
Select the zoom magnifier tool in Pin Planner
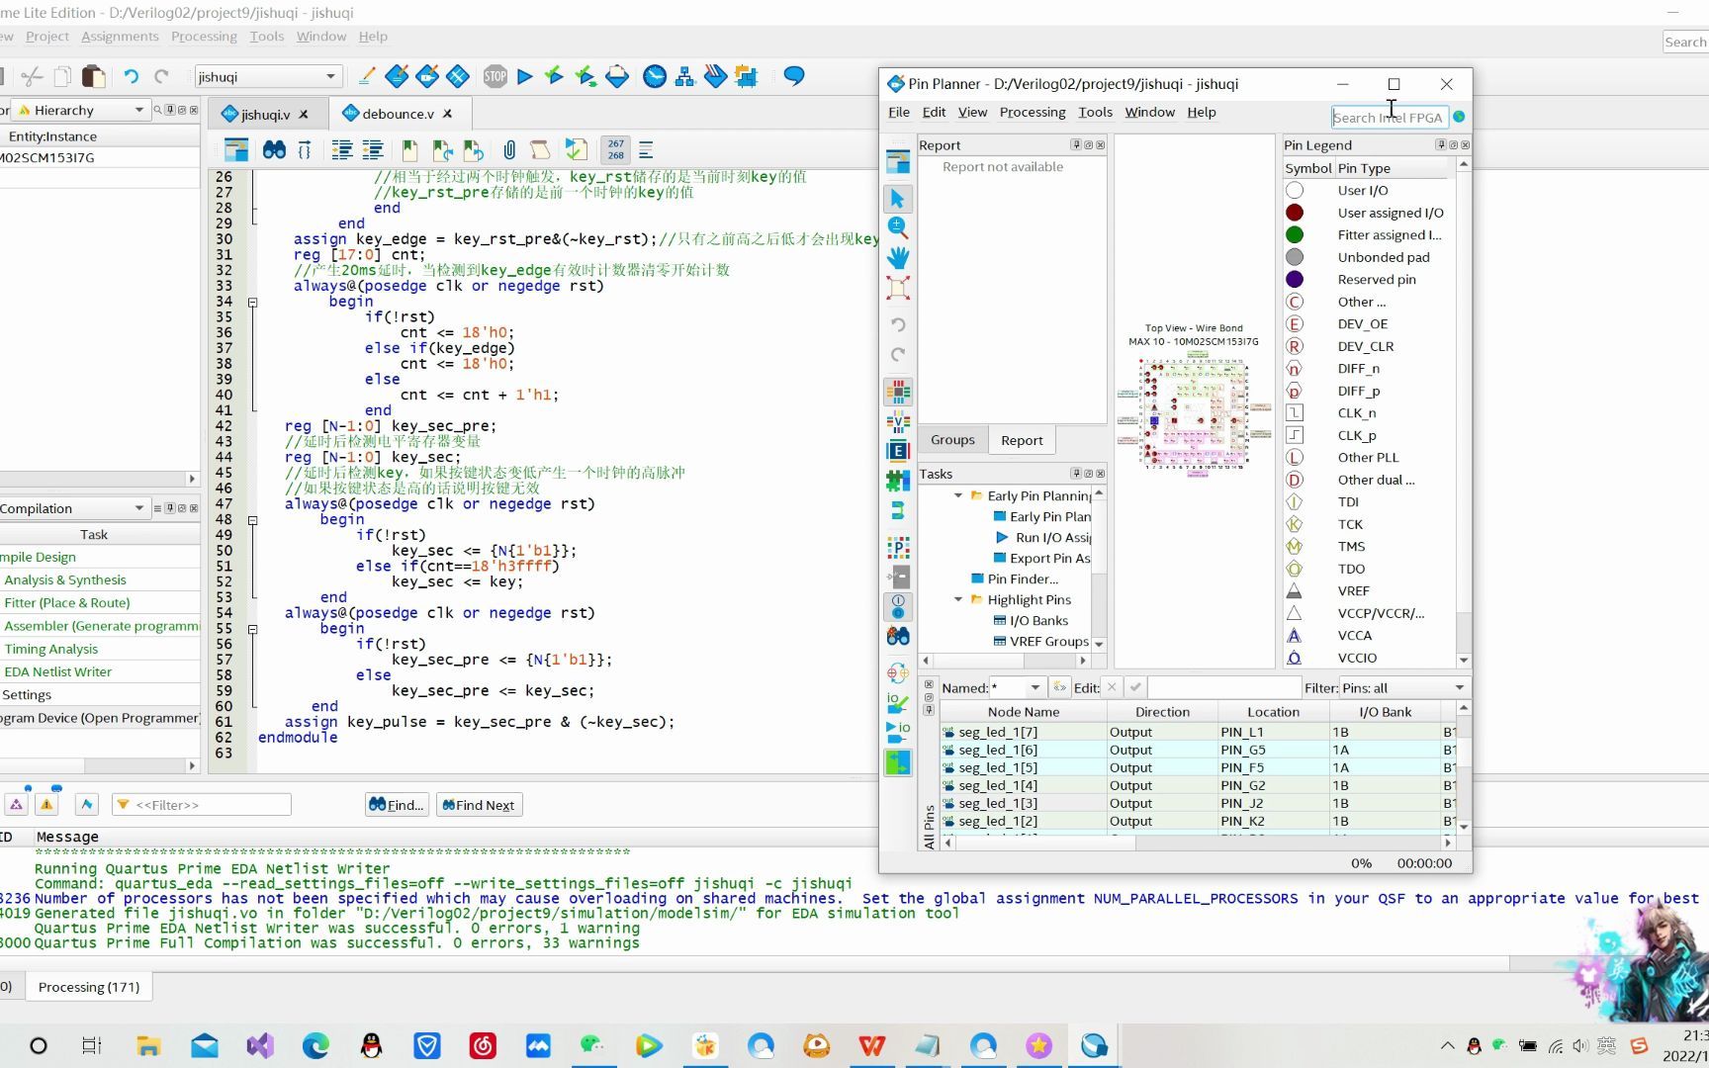click(898, 227)
